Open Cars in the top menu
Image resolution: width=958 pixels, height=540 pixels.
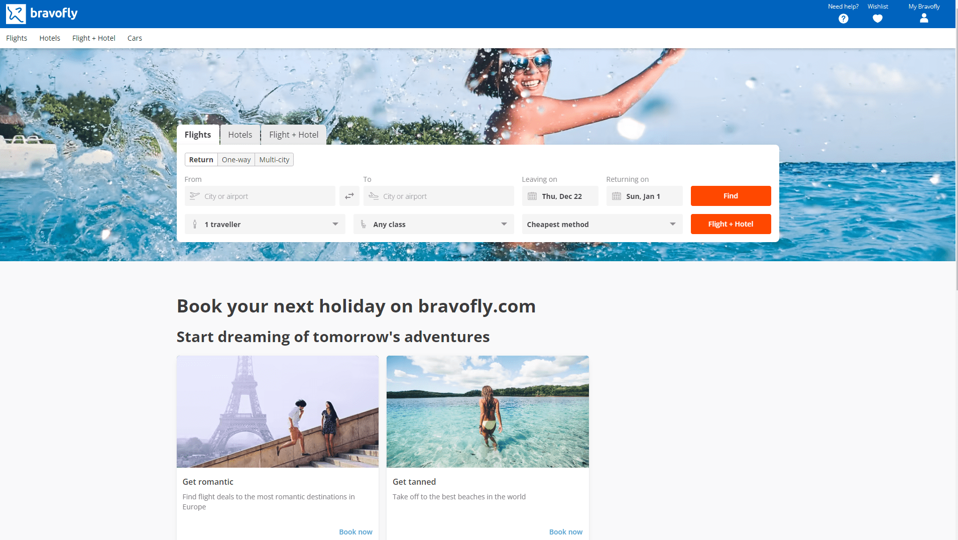coord(135,38)
